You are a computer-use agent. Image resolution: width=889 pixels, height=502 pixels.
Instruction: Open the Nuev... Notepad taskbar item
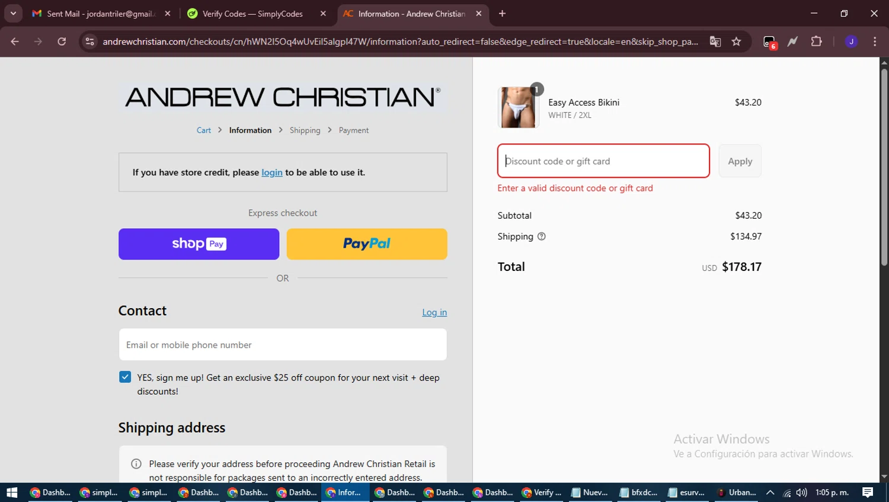pyautogui.click(x=590, y=493)
